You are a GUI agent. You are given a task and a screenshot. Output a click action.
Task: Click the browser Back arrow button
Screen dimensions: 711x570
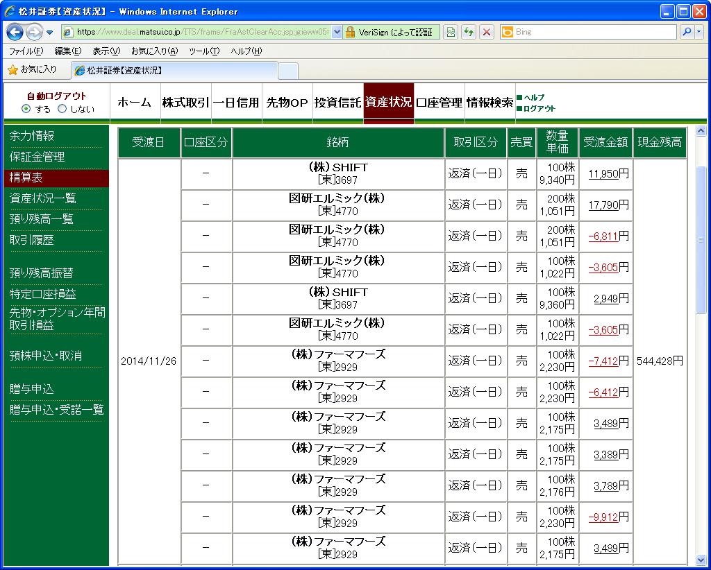tap(15, 32)
